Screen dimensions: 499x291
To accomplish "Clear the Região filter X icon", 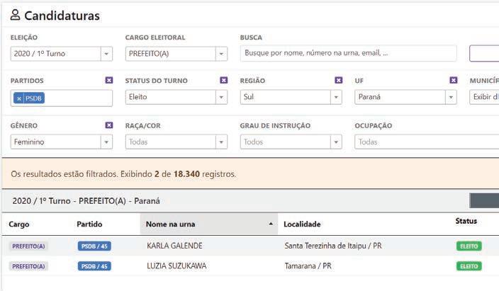I will click(339, 81).
